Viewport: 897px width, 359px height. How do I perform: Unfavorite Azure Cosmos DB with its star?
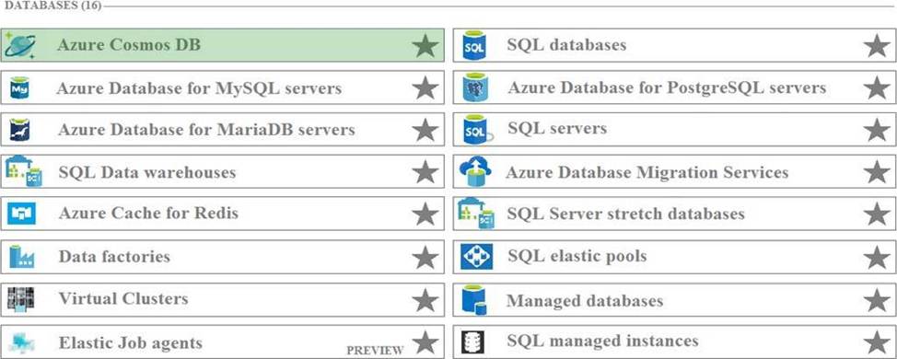pyautogui.click(x=425, y=46)
